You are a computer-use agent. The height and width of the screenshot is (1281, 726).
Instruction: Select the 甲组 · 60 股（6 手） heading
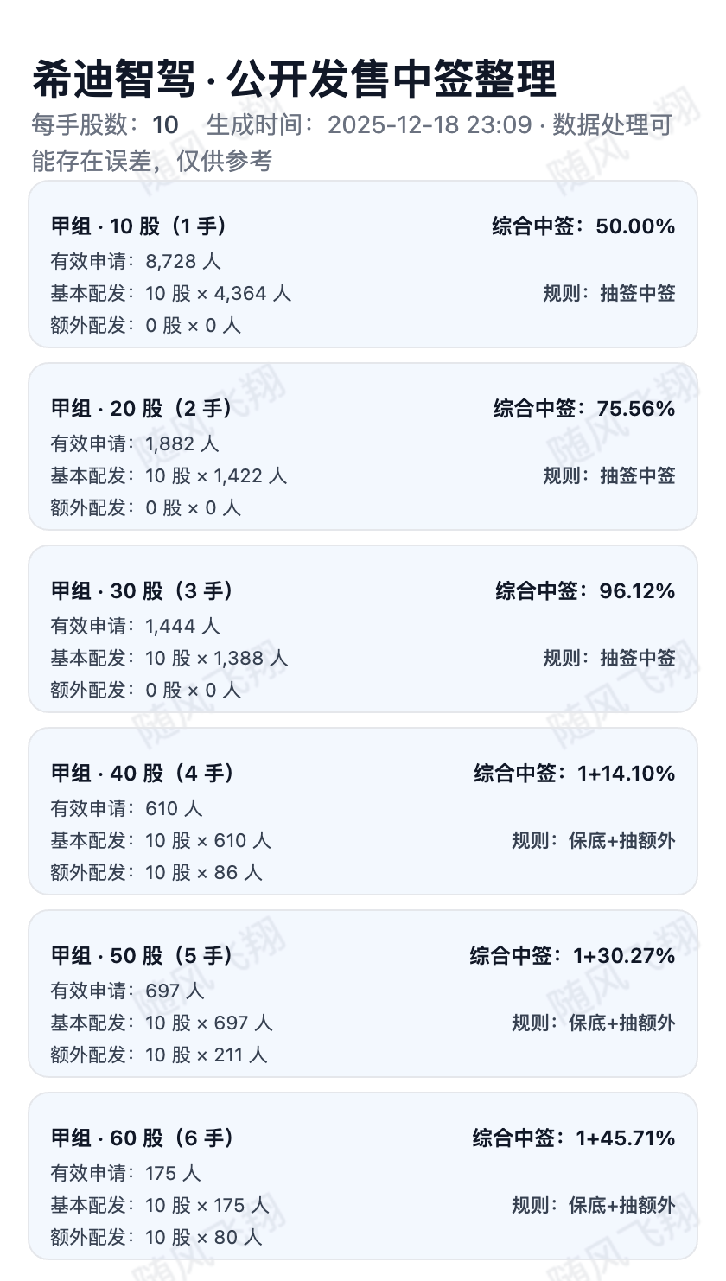[x=143, y=1138]
